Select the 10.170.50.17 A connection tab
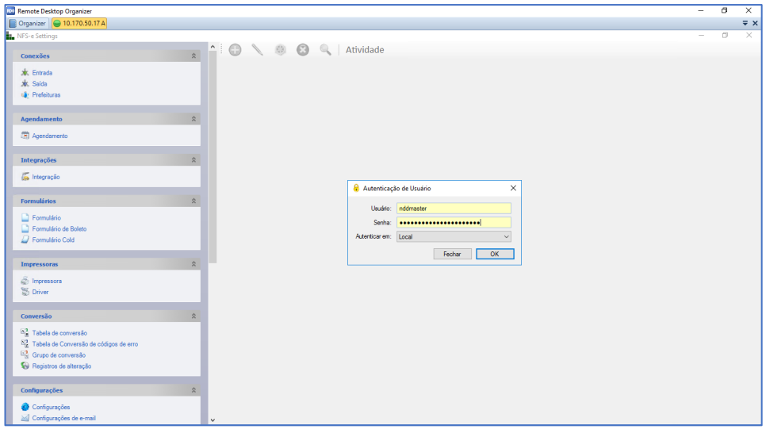 tap(79, 23)
